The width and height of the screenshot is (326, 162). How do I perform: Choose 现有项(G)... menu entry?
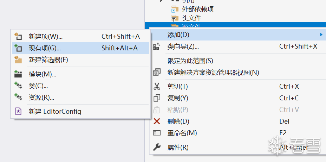(x=45, y=48)
